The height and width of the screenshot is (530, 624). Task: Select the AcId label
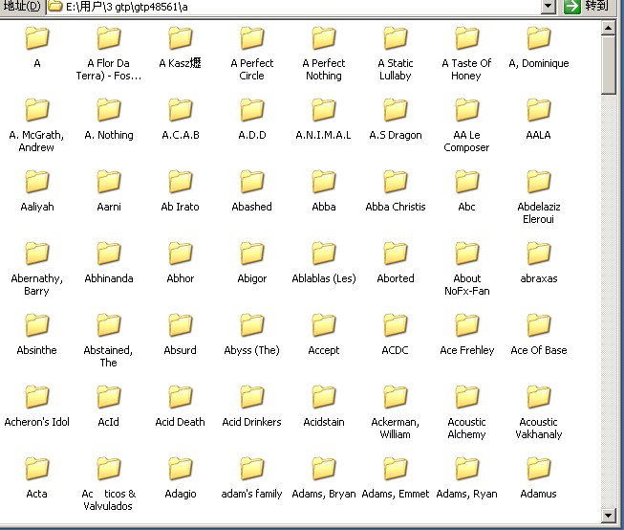(109, 422)
